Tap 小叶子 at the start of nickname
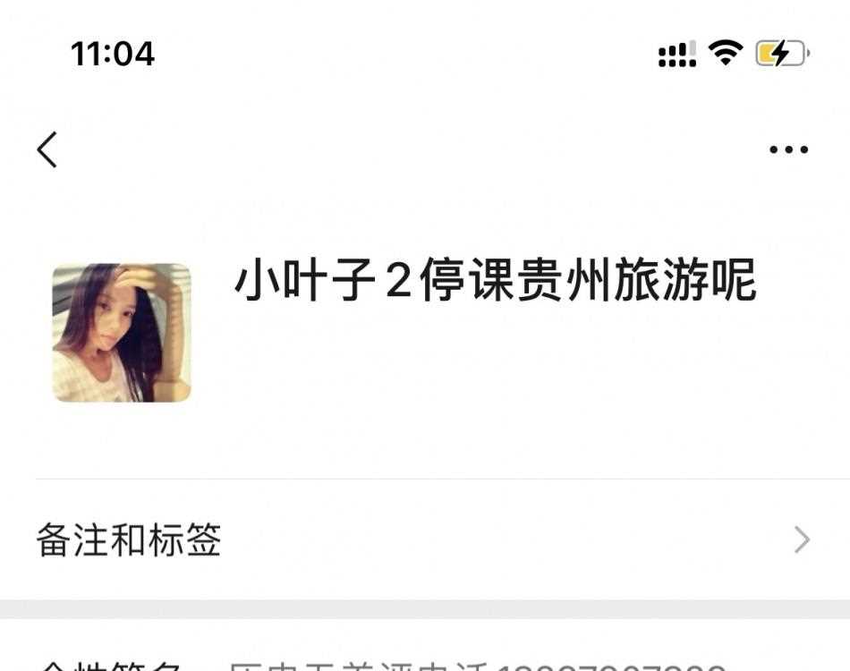 pyautogui.click(x=304, y=280)
